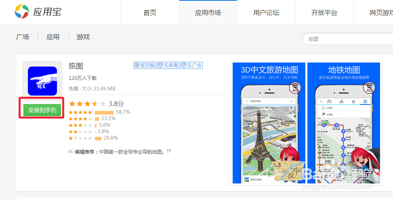Click the one-star 20.6% rating bar

98,138
